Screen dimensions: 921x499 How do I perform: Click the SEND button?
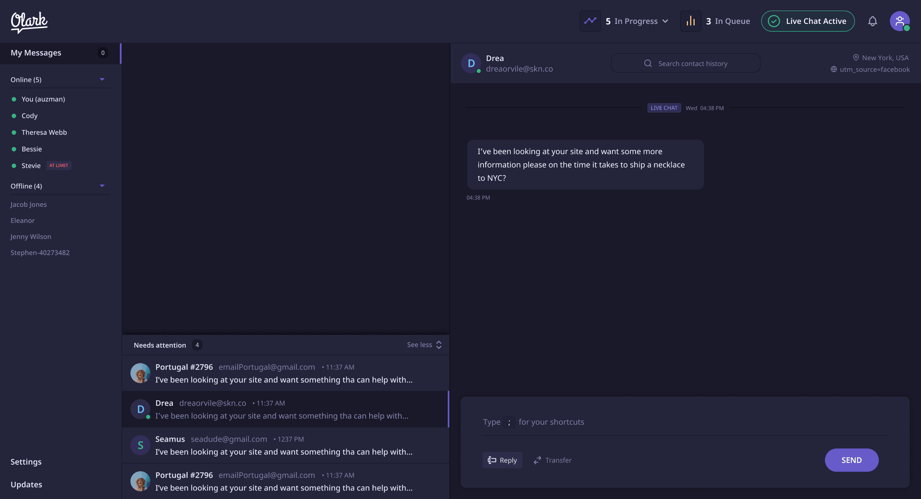[851, 460]
